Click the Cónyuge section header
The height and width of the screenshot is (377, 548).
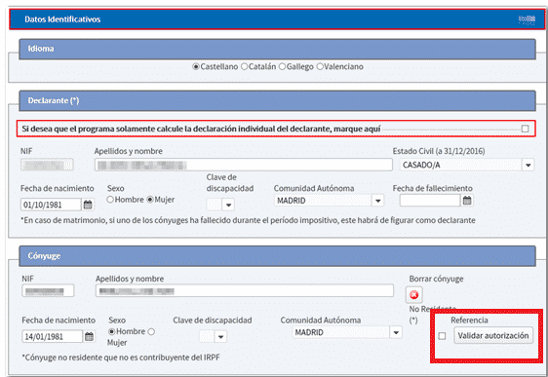[277, 256]
